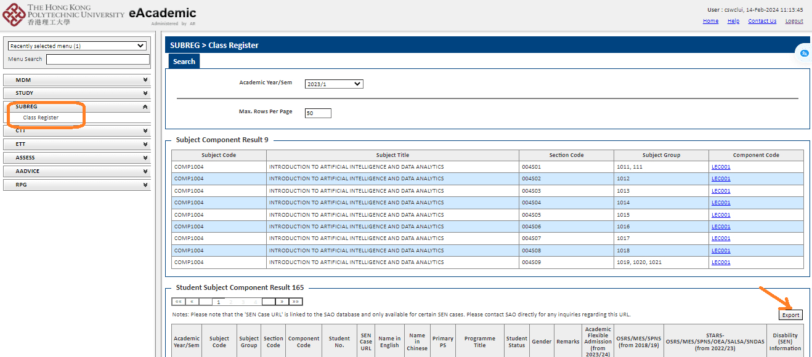Click Section Code header in Subject Component table

[x=566, y=155]
